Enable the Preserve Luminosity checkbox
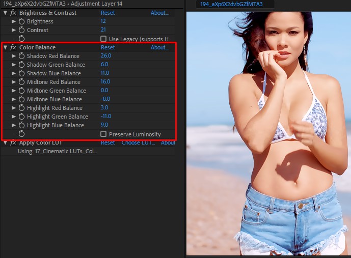The width and height of the screenshot is (351, 258). 103,134
